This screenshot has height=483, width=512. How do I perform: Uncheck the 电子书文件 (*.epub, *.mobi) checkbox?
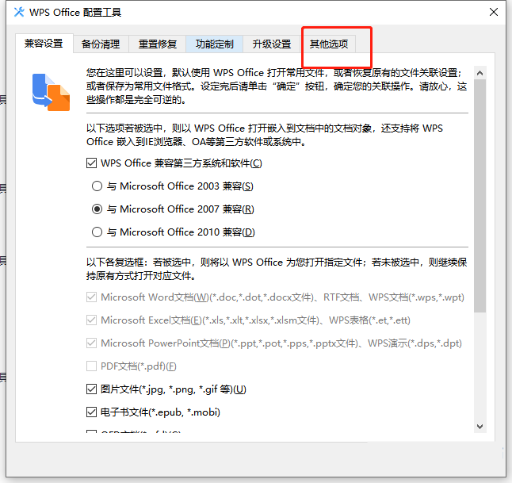click(92, 412)
